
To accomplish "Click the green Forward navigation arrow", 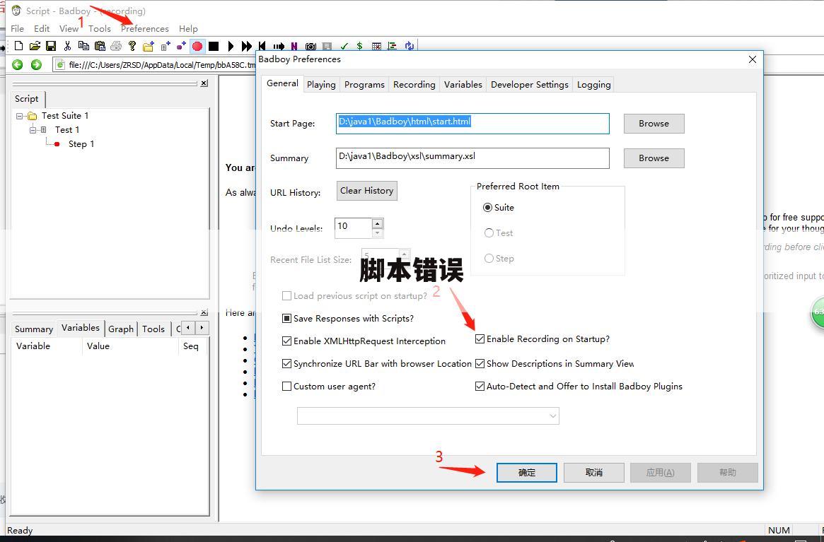I will click(x=36, y=64).
